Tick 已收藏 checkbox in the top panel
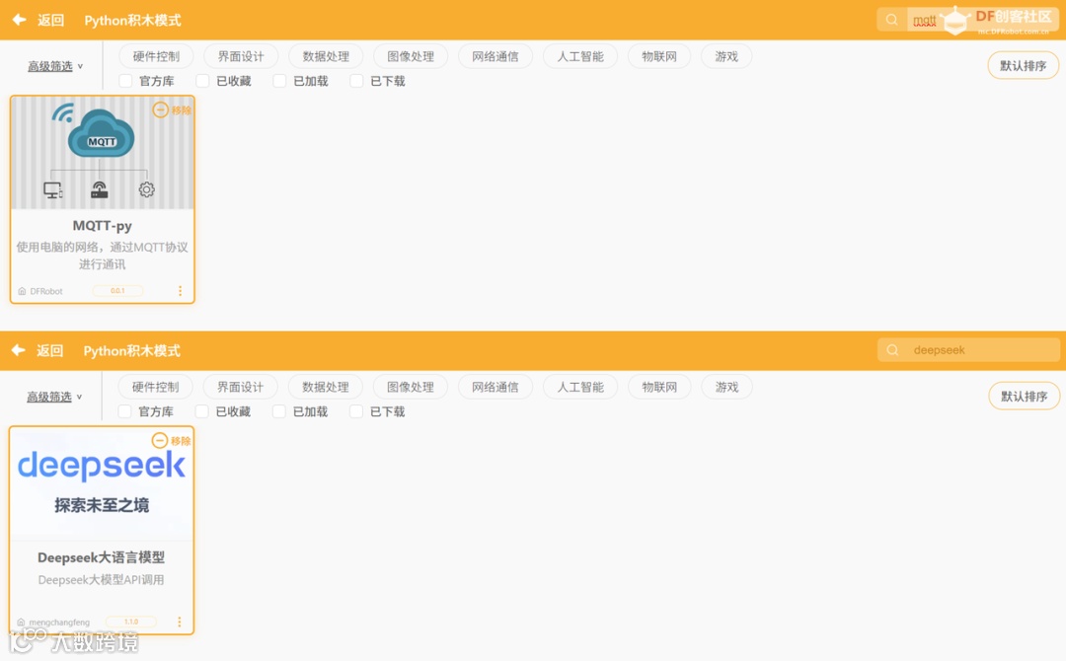 [202, 81]
